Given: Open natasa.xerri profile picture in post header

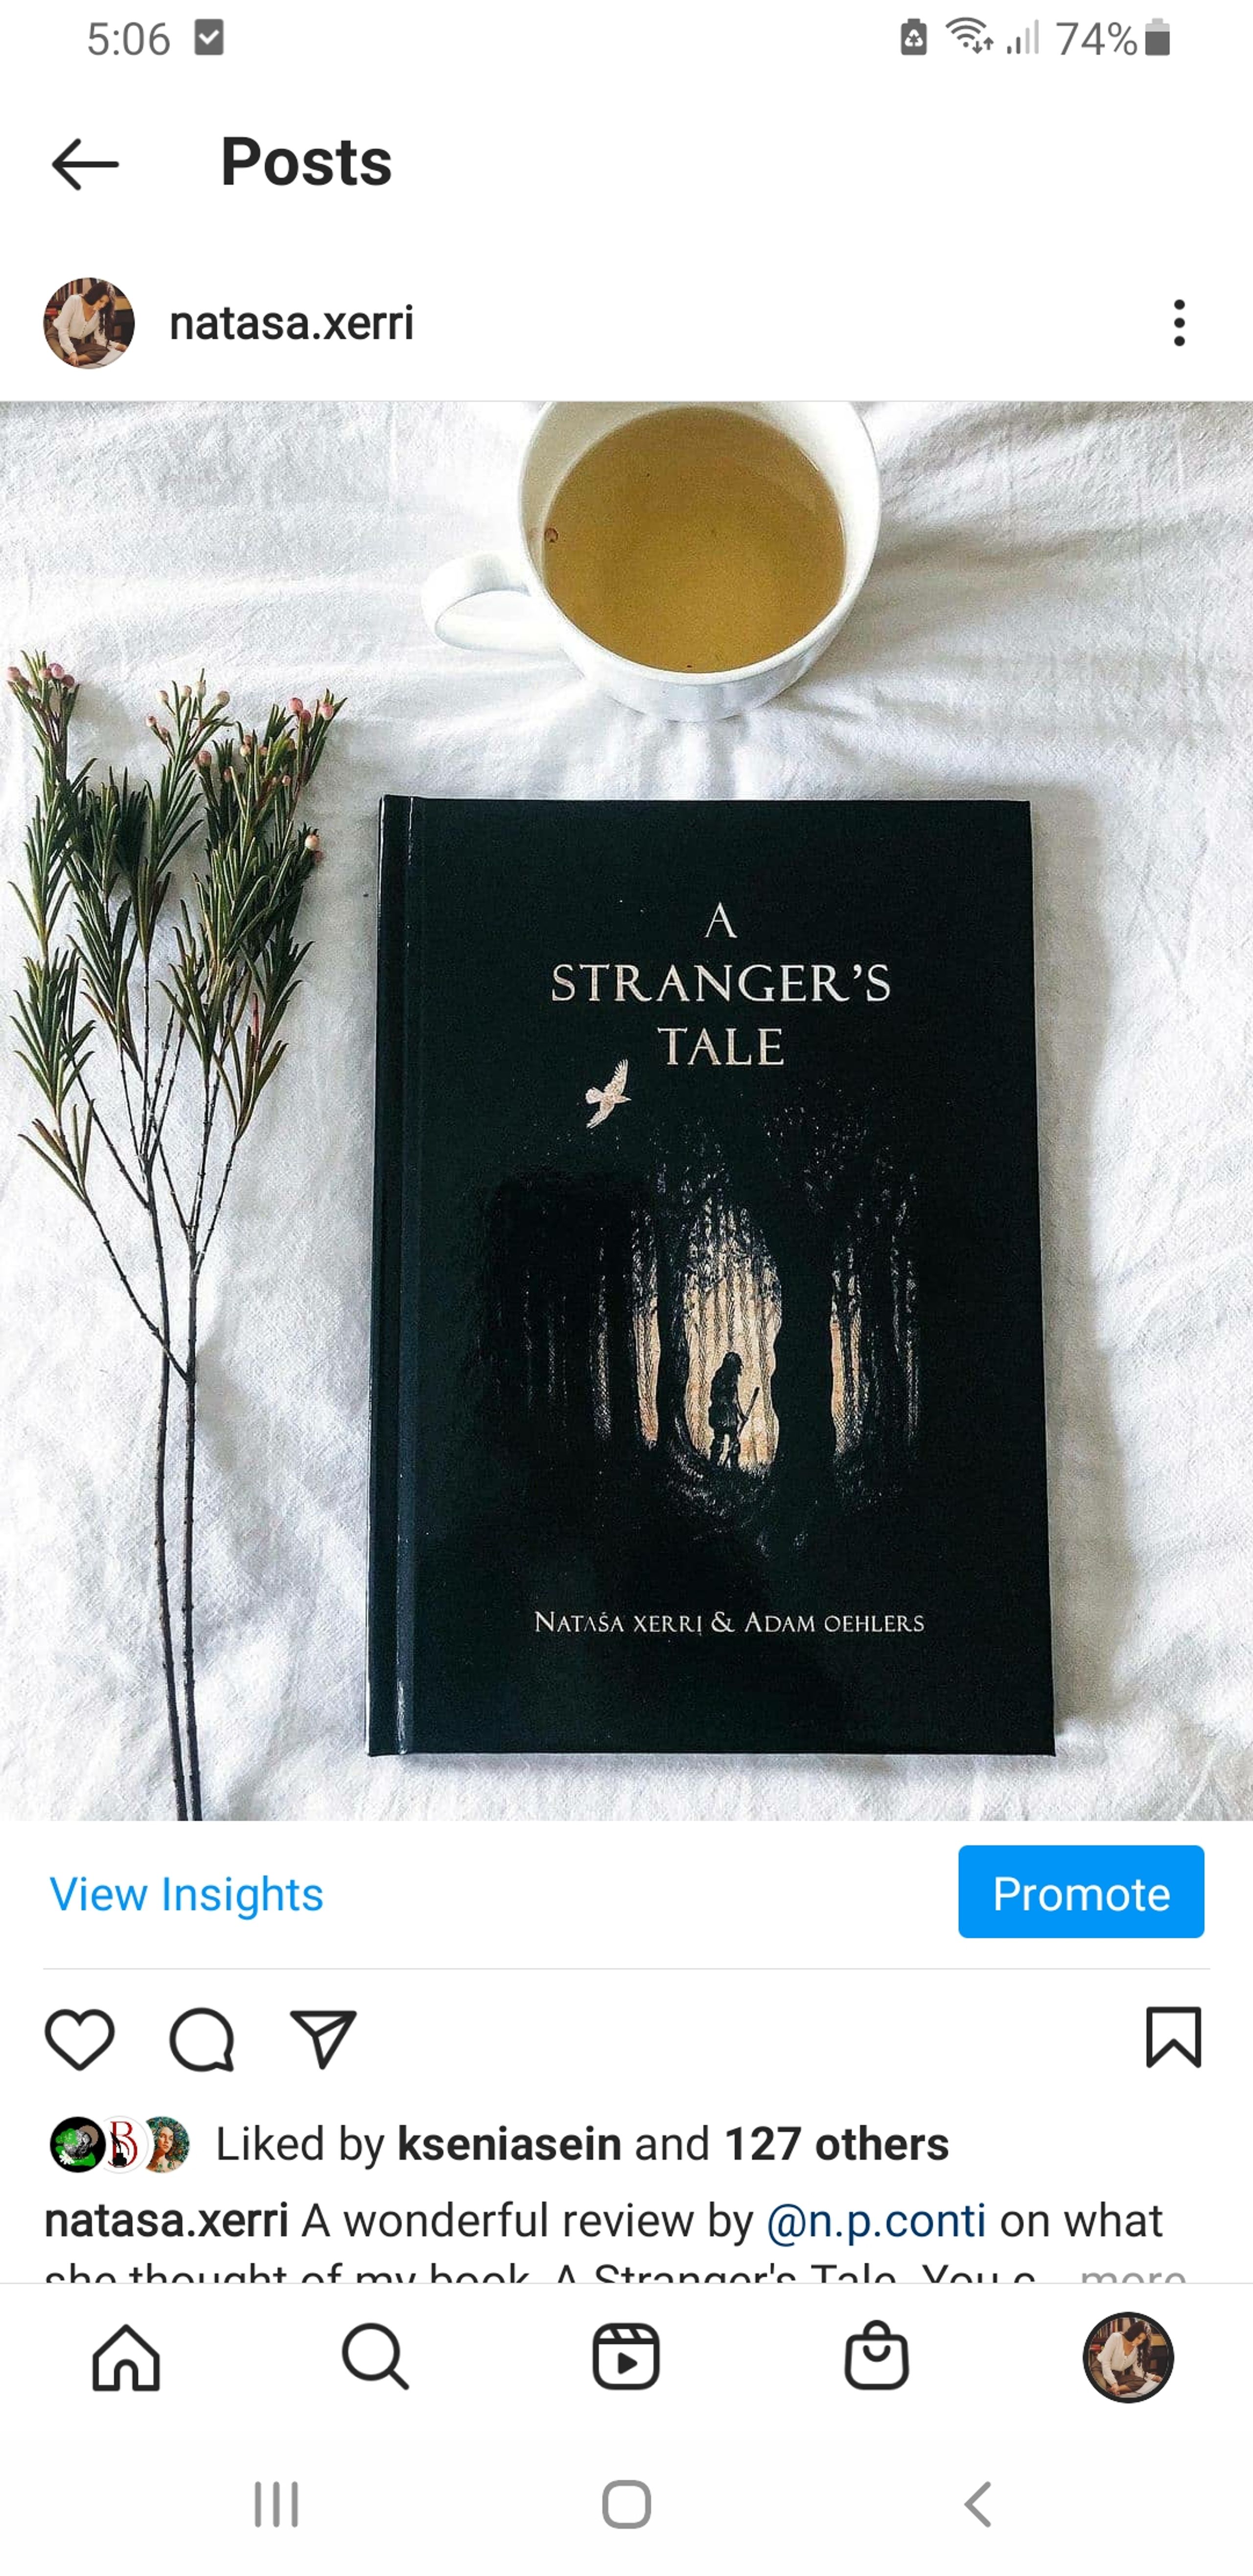Looking at the screenshot, I should click(x=89, y=323).
